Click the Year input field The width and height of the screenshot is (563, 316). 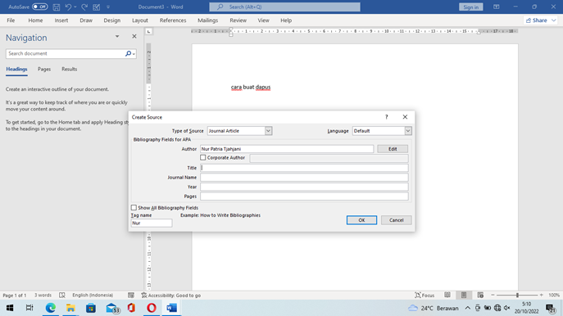click(x=304, y=187)
